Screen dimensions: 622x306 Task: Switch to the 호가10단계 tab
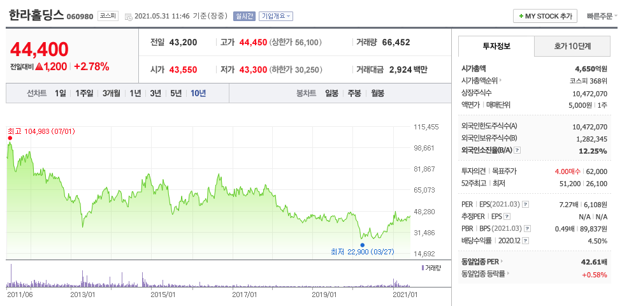click(x=572, y=46)
